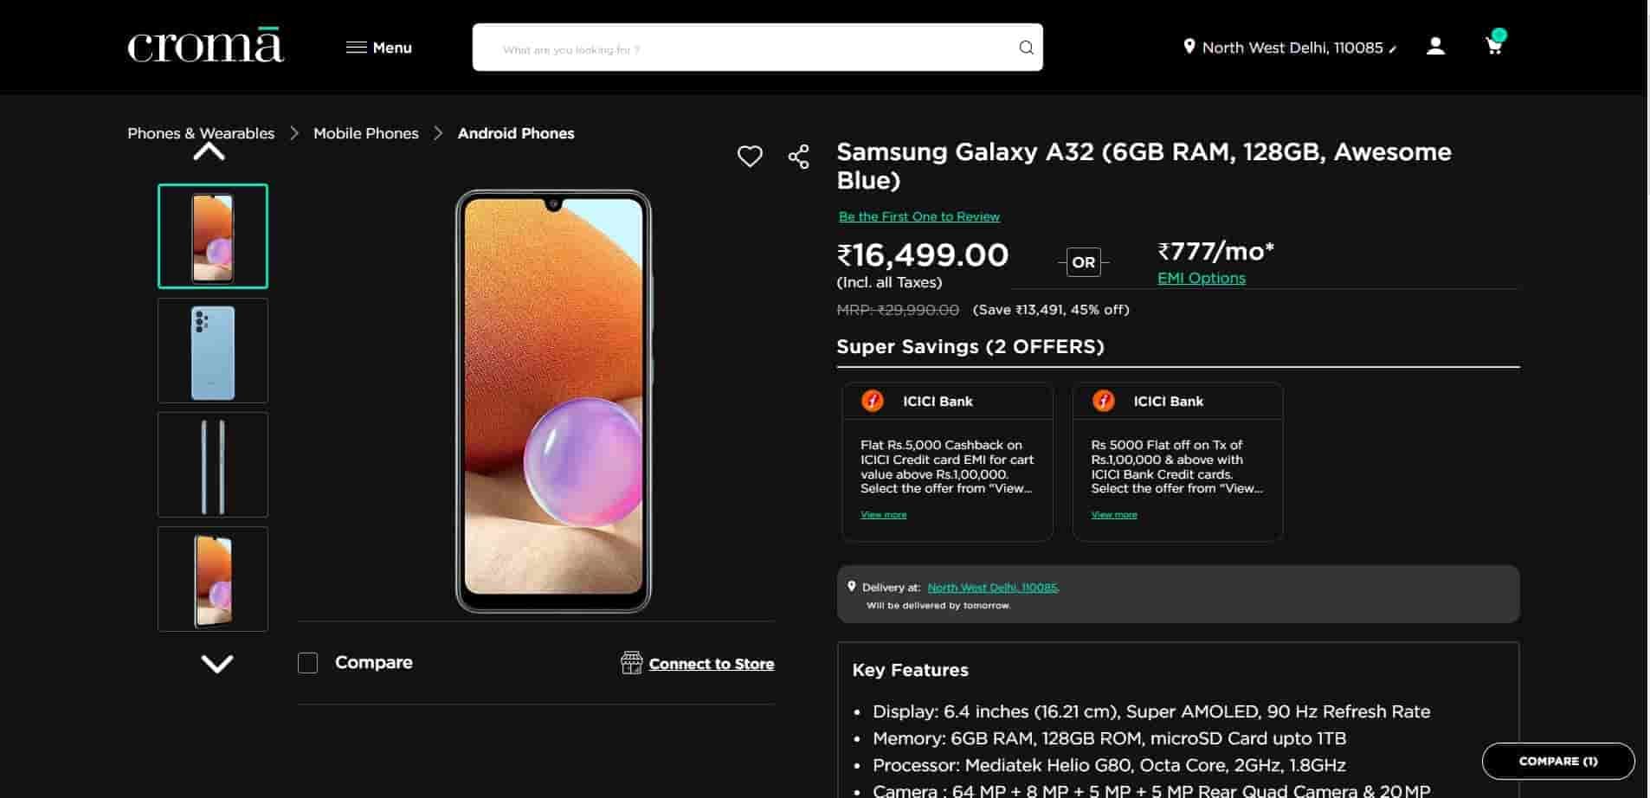Open the shopping cart icon
The height and width of the screenshot is (798, 1650).
1493,46
